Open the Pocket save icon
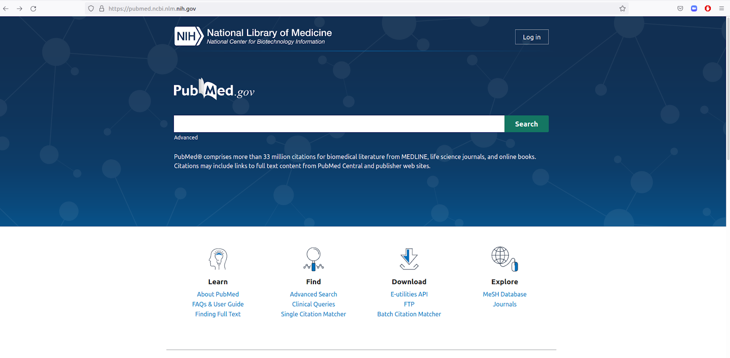Image resolution: width=730 pixels, height=358 pixels. point(680,9)
